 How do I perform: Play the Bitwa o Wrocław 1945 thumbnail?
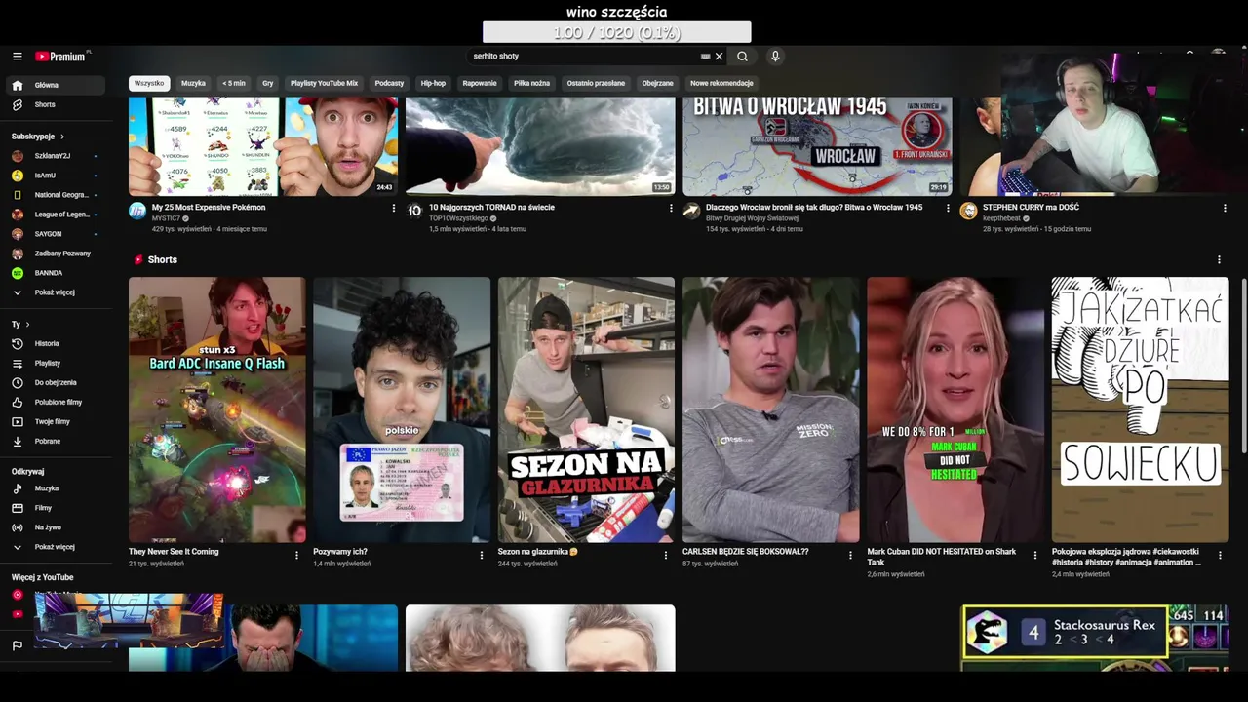817,145
